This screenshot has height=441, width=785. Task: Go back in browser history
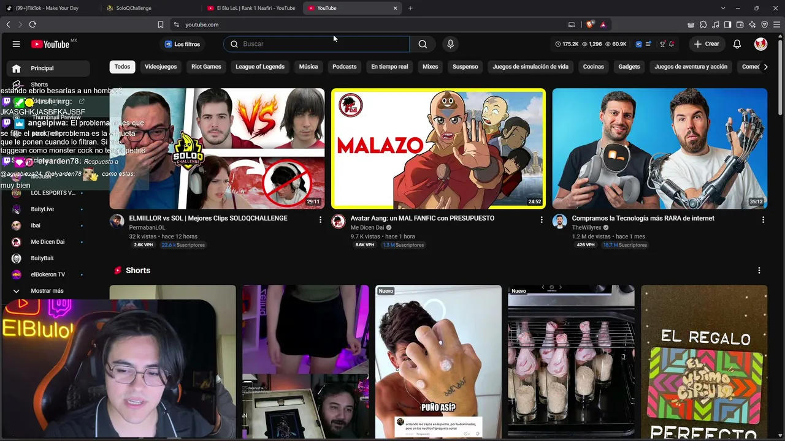pos(8,24)
